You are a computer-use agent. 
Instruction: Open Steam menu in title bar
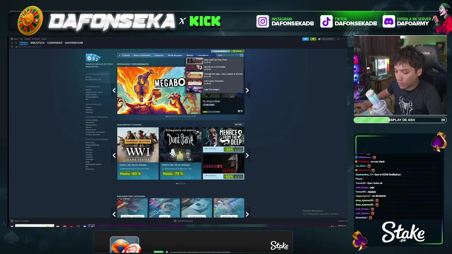click(x=15, y=39)
